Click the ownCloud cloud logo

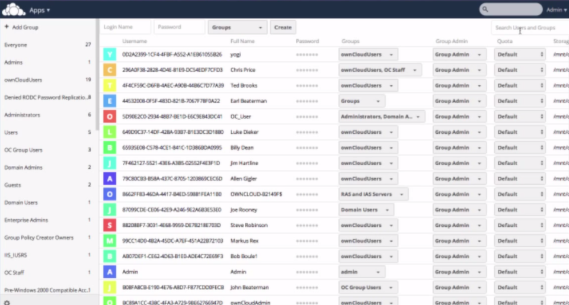[14, 9]
